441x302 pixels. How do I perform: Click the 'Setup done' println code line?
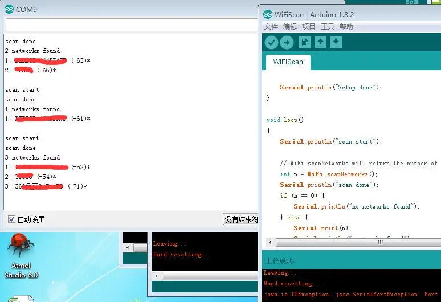click(330, 87)
